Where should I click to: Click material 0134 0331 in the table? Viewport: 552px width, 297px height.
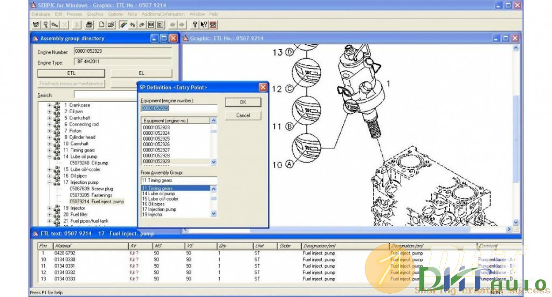pos(65,266)
